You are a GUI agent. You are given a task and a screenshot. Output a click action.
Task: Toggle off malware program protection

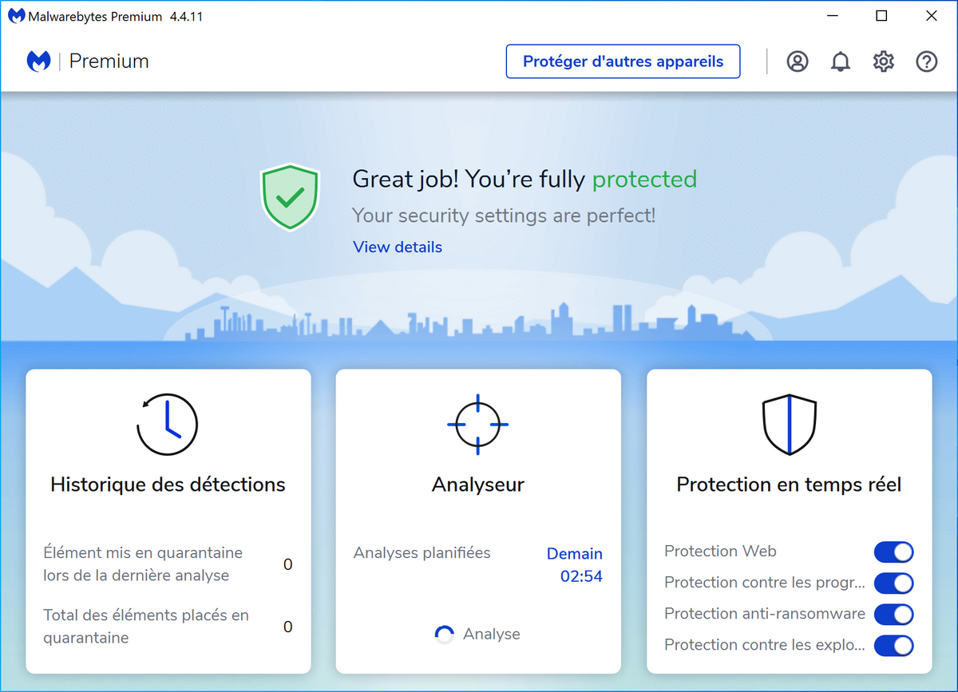point(893,583)
